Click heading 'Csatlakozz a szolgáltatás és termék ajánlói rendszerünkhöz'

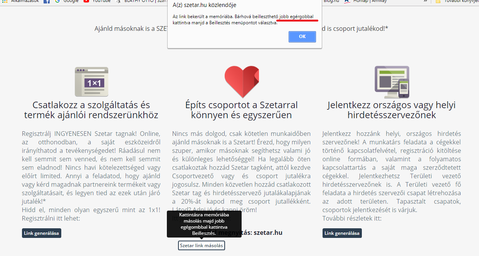click(x=91, y=110)
